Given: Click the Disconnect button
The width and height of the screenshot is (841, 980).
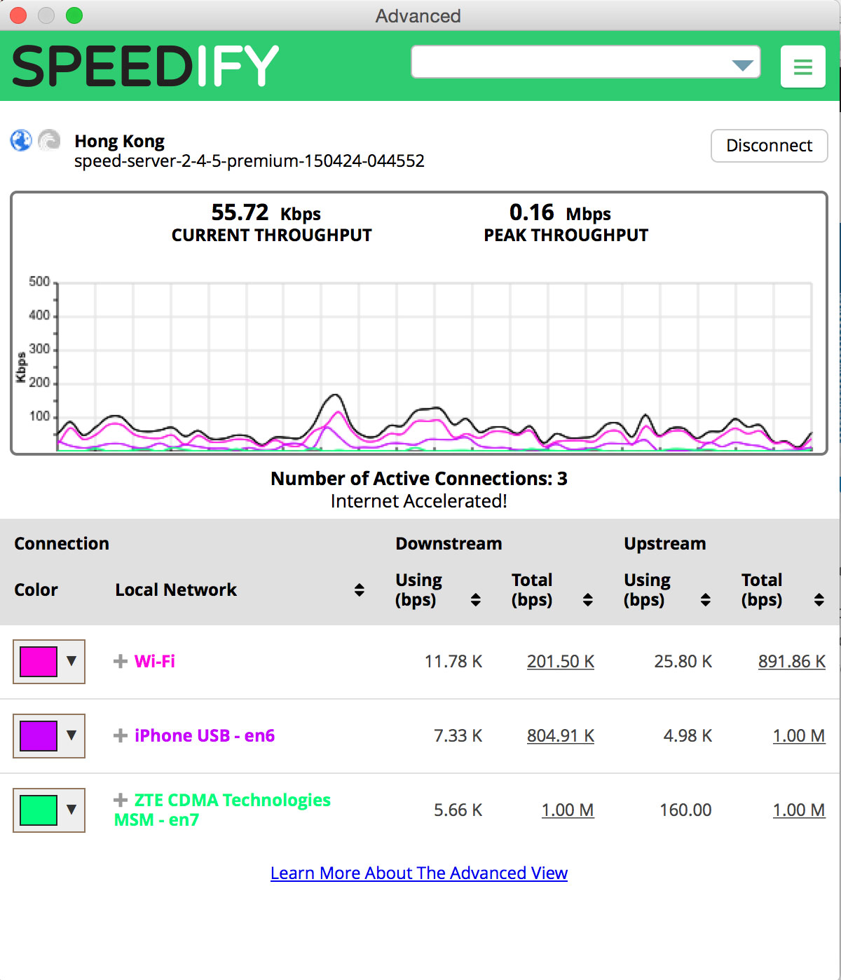Looking at the screenshot, I should click(770, 146).
